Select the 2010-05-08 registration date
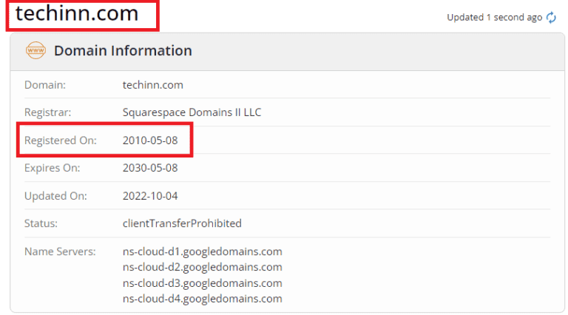Viewport: 568px width, 315px height. coord(150,140)
